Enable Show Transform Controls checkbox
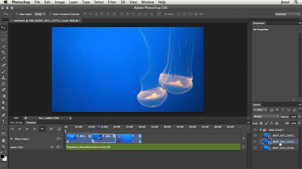The width and height of the screenshot is (302, 169). point(50,14)
